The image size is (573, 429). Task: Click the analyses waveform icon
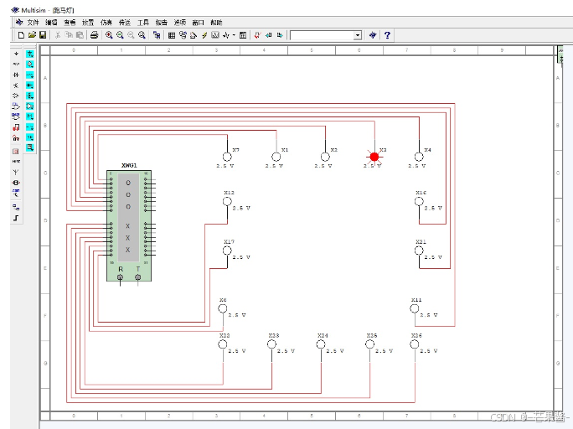pyautogui.click(x=226, y=35)
